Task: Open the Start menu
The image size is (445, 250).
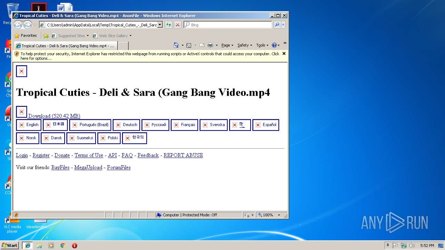Action: tap(9, 245)
